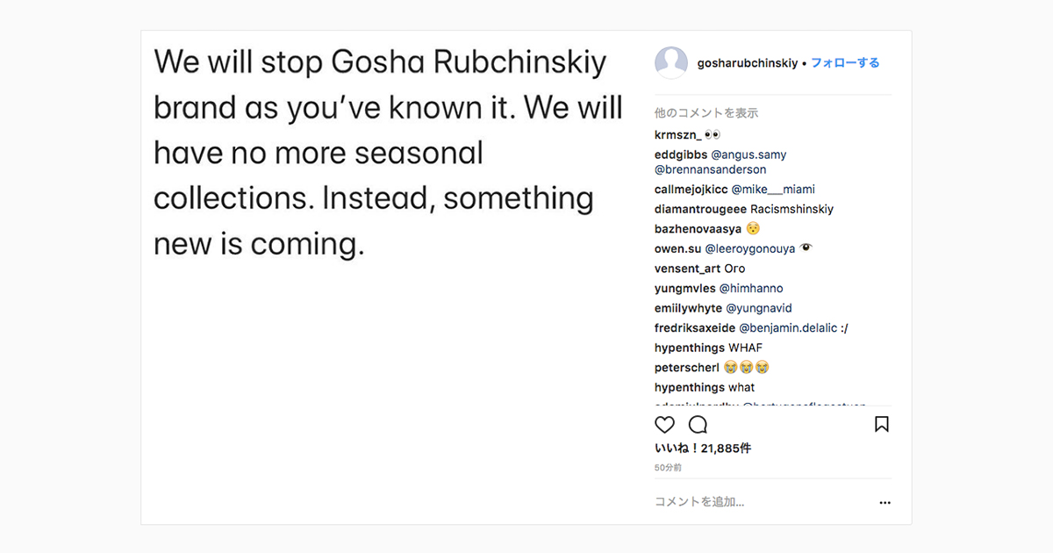The width and height of the screenshot is (1053, 553).
Task: Open the @himhanno mention
Action: click(751, 288)
